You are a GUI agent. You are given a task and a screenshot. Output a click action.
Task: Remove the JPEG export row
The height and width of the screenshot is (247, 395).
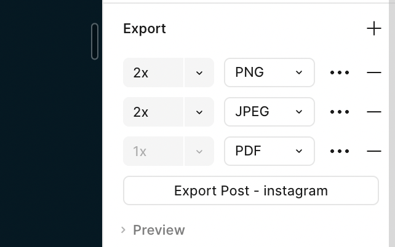point(374,112)
